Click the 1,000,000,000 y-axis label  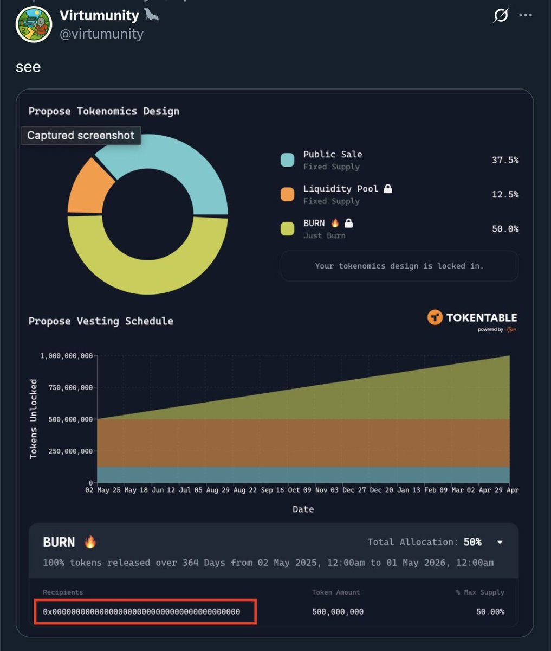(67, 356)
